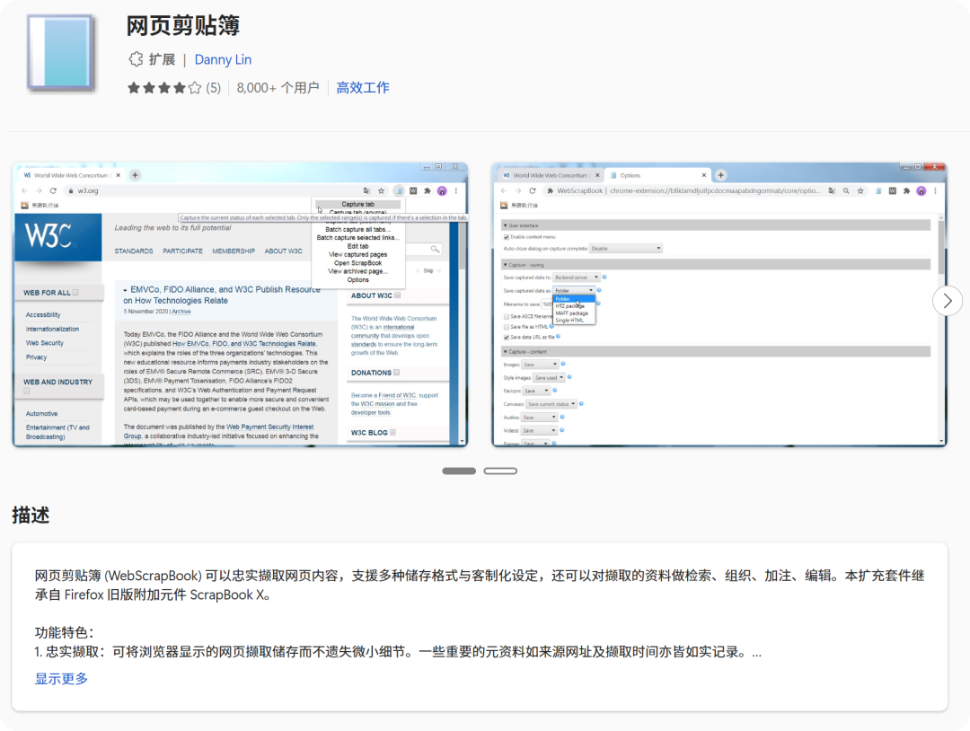
Task: Click the puzzle-piece 扩展 icon
Action: 136,59
